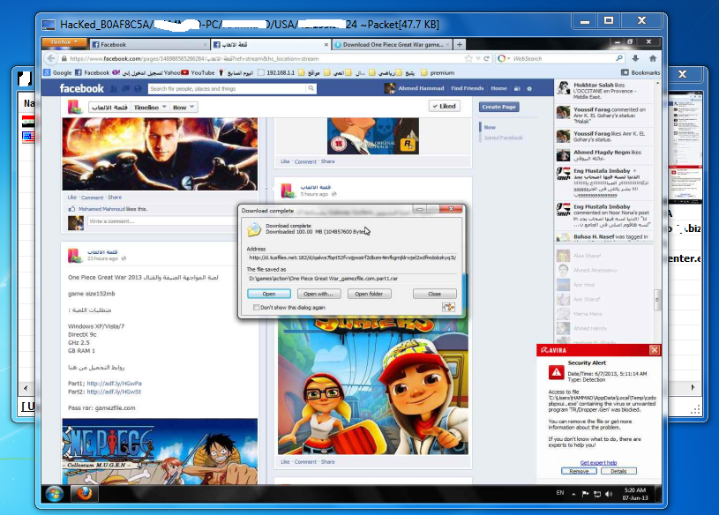Image resolution: width=719 pixels, height=515 pixels.
Task: Expand the Now dropdown
Action: pos(183,108)
